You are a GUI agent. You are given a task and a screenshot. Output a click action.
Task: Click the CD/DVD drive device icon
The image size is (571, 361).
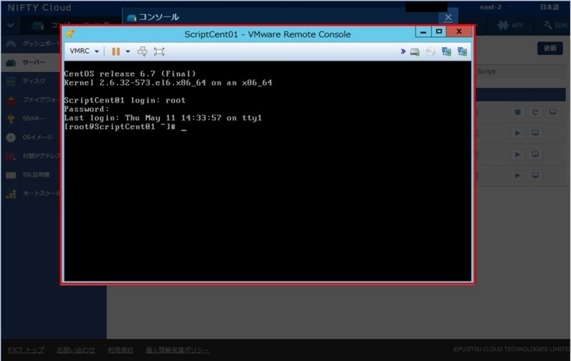tap(430, 51)
